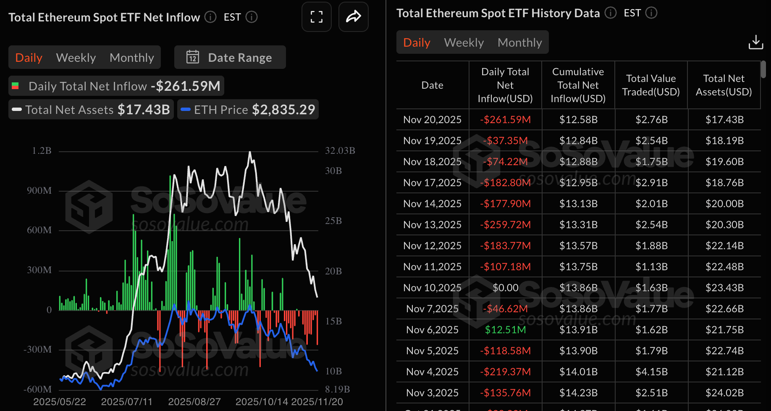771x411 pixels.
Task: Open the Date Range picker
Action: 230,57
